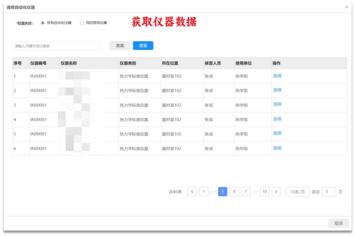Go to page 6
This screenshot has height=236, width=355.
pos(234,191)
